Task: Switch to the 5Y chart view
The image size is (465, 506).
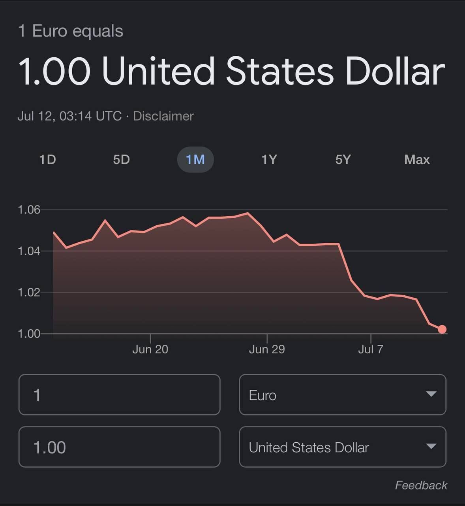Action: point(343,160)
